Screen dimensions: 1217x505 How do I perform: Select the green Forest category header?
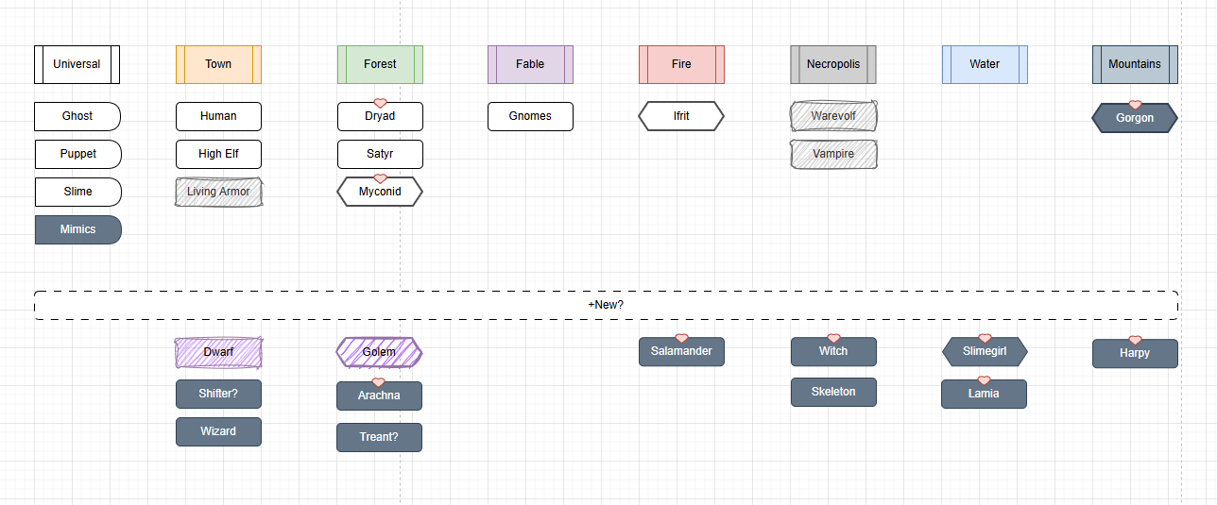coord(380,64)
